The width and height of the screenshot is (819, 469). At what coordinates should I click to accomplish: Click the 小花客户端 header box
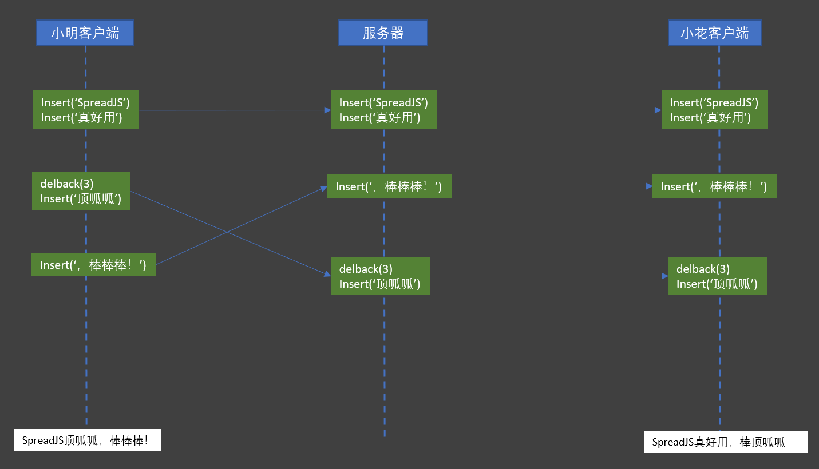(x=714, y=33)
